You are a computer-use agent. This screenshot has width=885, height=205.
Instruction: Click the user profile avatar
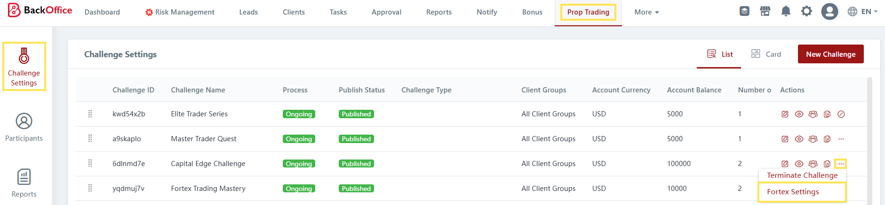click(x=829, y=11)
